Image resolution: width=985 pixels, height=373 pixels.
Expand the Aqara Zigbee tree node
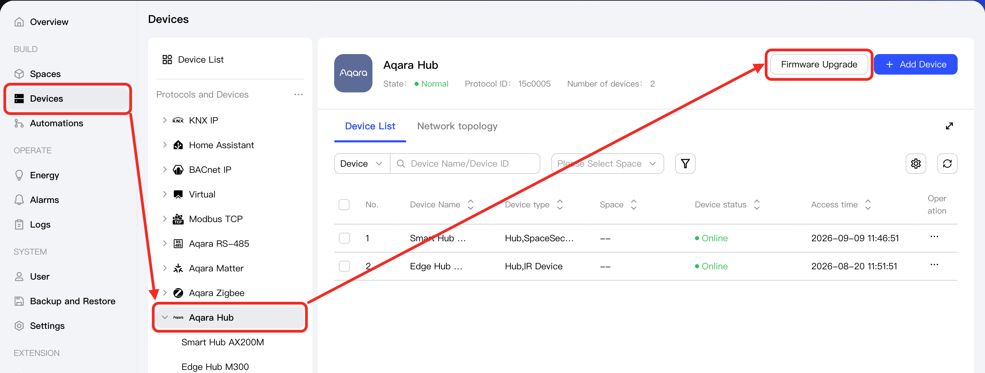tap(165, 293)
